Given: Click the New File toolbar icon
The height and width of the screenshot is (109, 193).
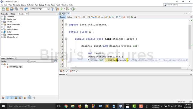Looking at the screenshot, I should coord(3,9).
